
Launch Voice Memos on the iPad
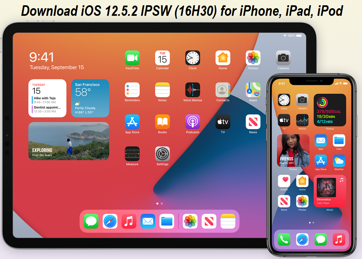(x=193, y=90)
